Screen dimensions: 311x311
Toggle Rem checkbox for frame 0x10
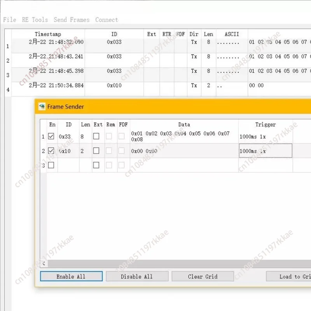click(109, 151)
